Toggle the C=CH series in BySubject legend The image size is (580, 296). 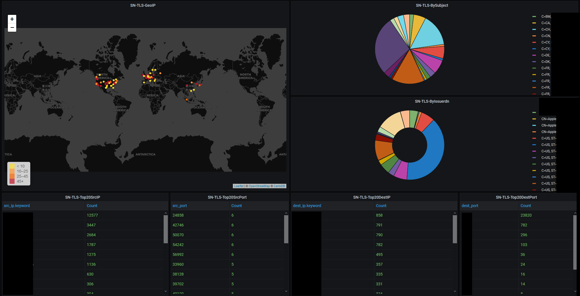coord(546,29)
